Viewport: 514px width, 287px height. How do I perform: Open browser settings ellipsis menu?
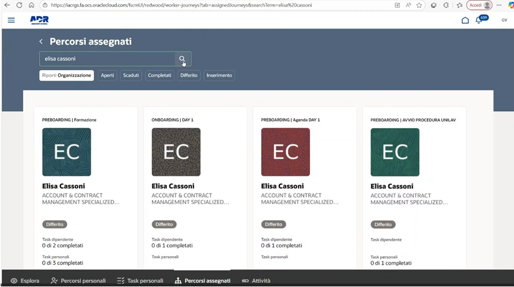pyautogui.click(x=499, y=5)
